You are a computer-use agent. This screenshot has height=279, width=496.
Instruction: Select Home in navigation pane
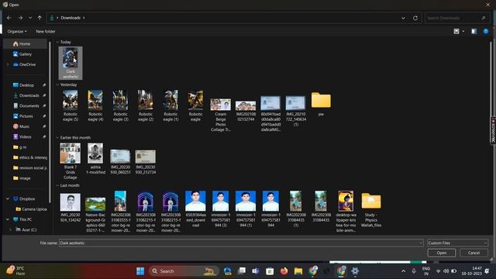[26, 43]
